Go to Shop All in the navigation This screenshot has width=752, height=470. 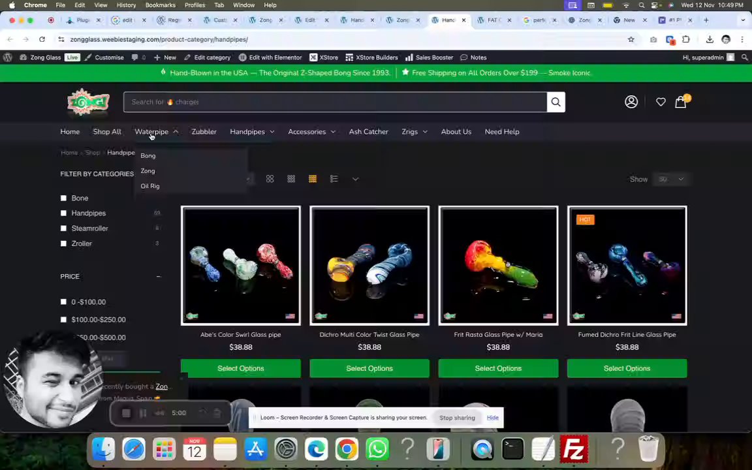(107, 132)
